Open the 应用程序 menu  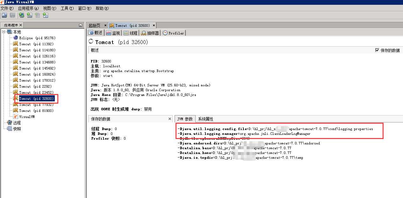pos(28,8)
